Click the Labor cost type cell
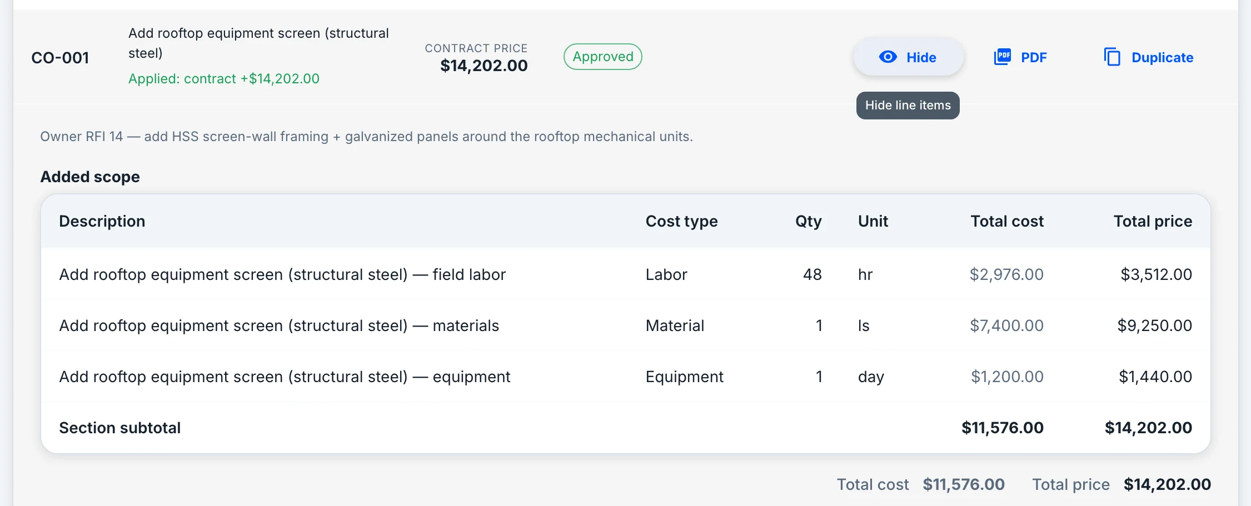1251x506 pixels. click(666, 274)
